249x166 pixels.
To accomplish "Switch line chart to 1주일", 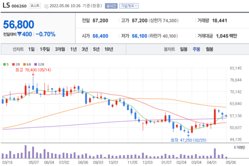I will [x=45, y=49].
